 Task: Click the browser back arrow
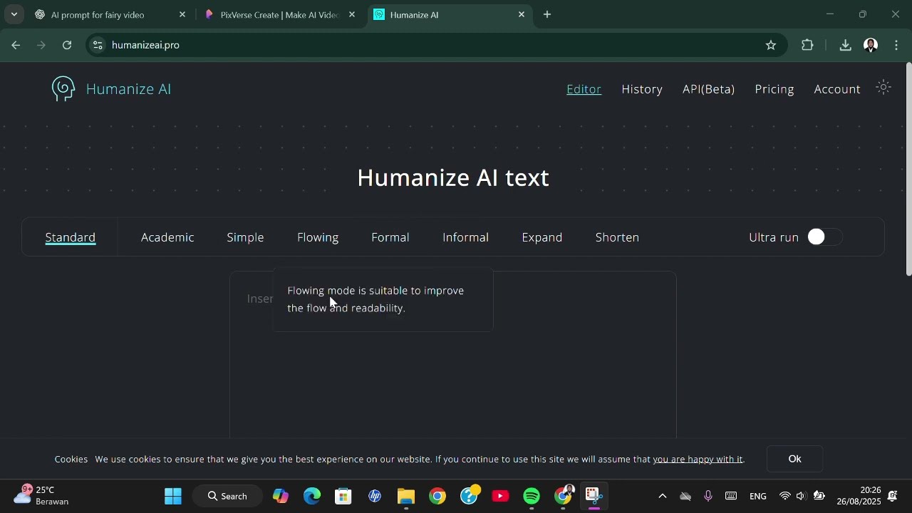click(x=16, y=45)
